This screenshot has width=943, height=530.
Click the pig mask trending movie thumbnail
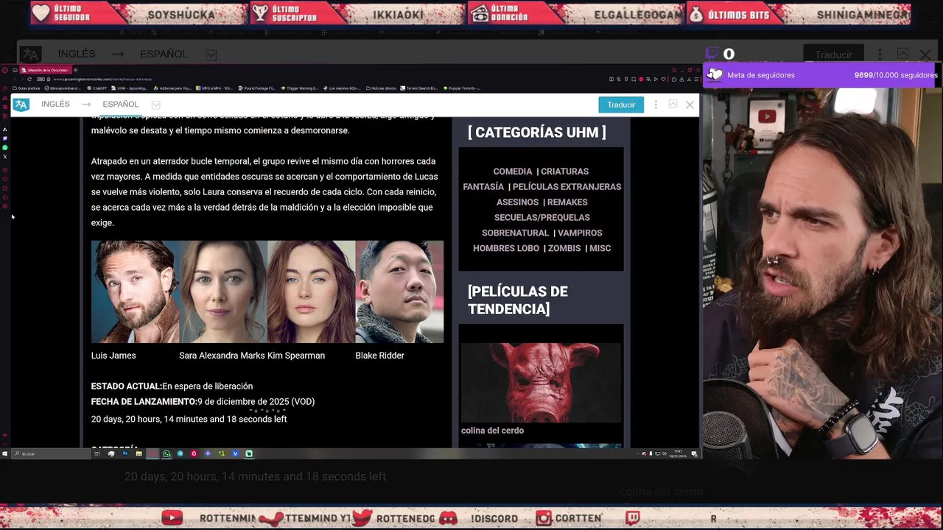click(541, 382)
